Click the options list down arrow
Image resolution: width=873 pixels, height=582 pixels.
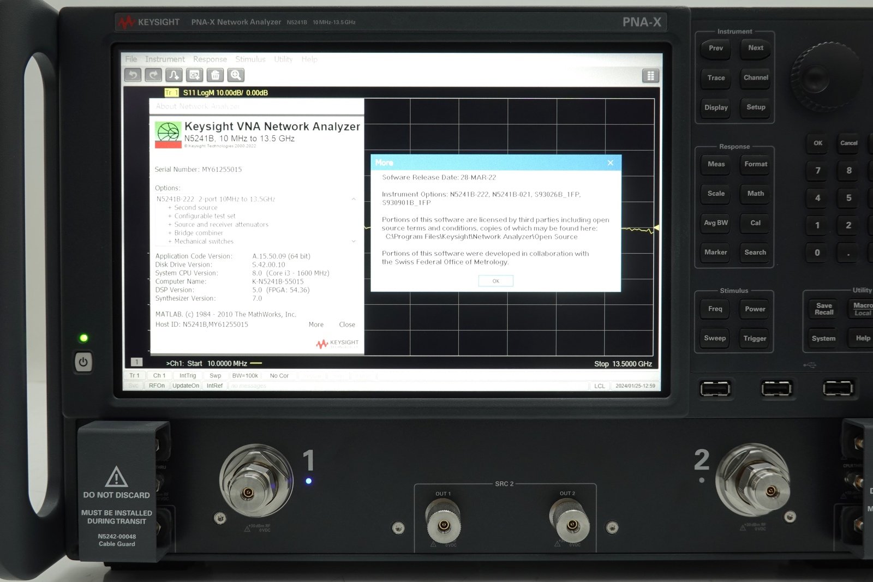[x=354, y=241]
